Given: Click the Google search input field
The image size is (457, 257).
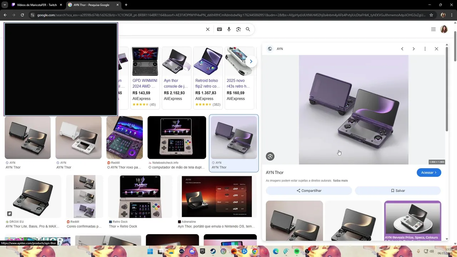Looking at the screenshot, I should pos(161,29).
